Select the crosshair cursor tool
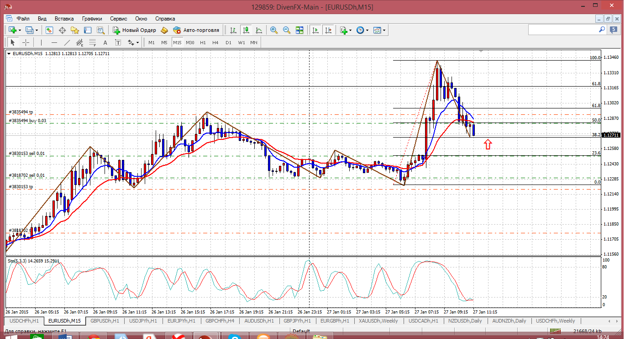This screenshot has width=625, height=339. 26,42
